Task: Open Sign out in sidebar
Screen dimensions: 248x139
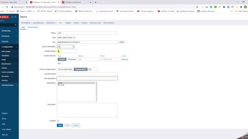Action: 5,135
